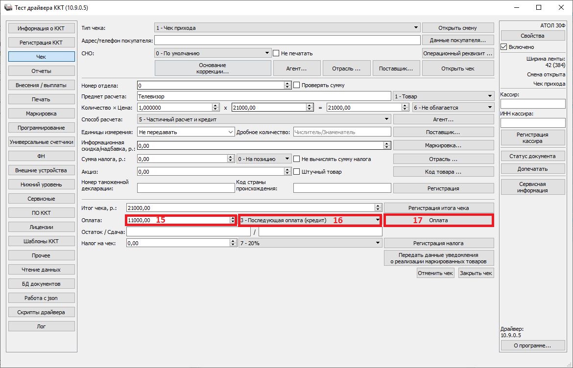
Task: Enable the Не печатать checkbox
Action: coord(276,53)
